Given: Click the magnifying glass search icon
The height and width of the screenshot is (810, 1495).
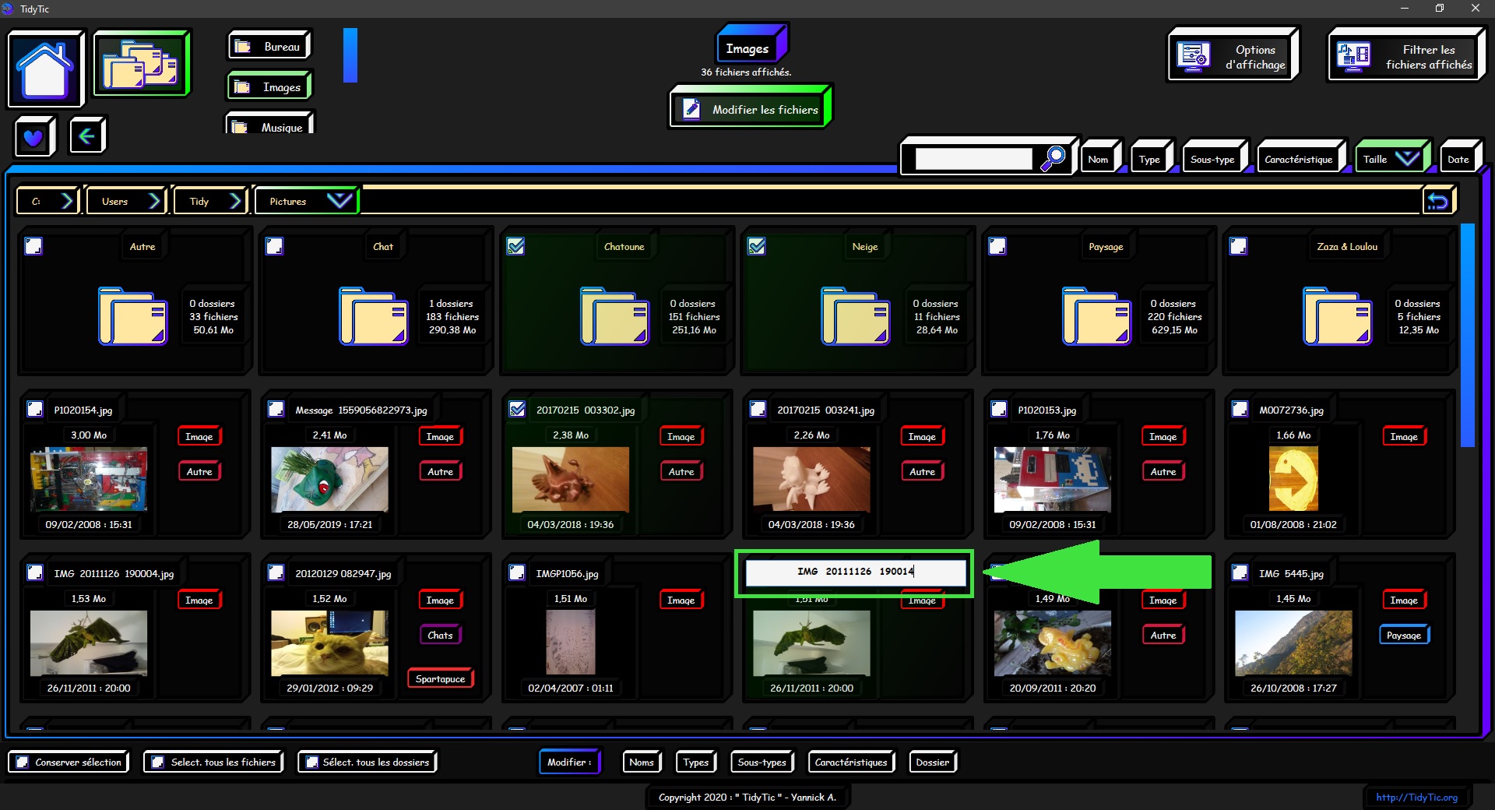Looking at the screenshot, I should click(1053, 158).
